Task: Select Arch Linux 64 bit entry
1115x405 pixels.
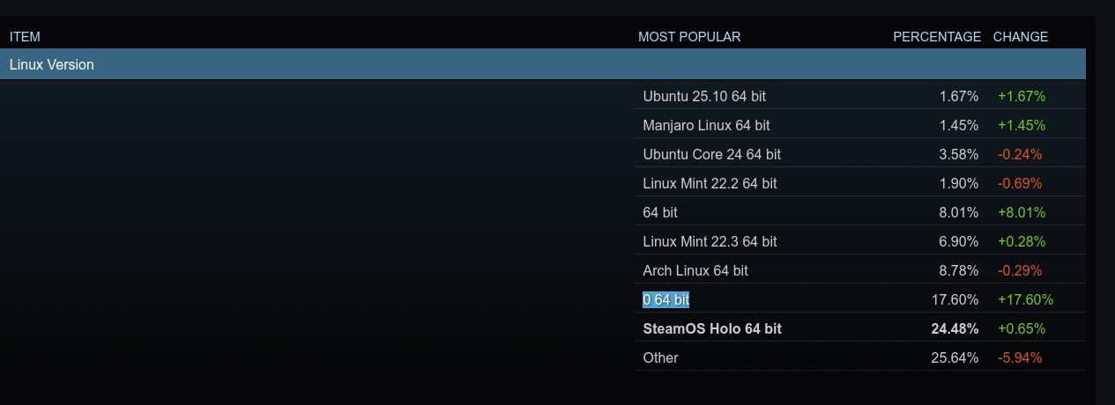Action: (695, 270)
